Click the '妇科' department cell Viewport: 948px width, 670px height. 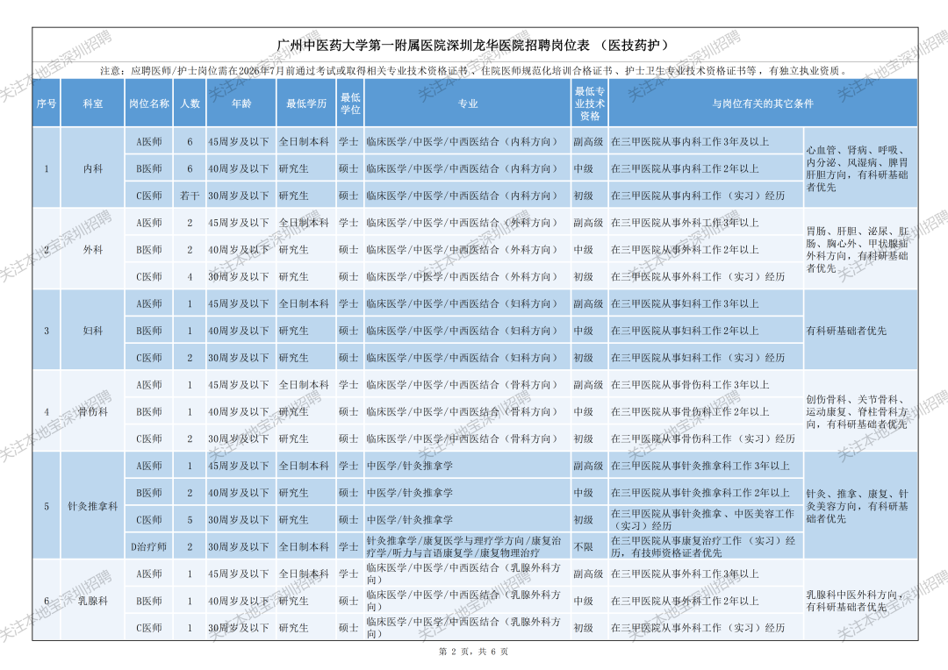92,331
